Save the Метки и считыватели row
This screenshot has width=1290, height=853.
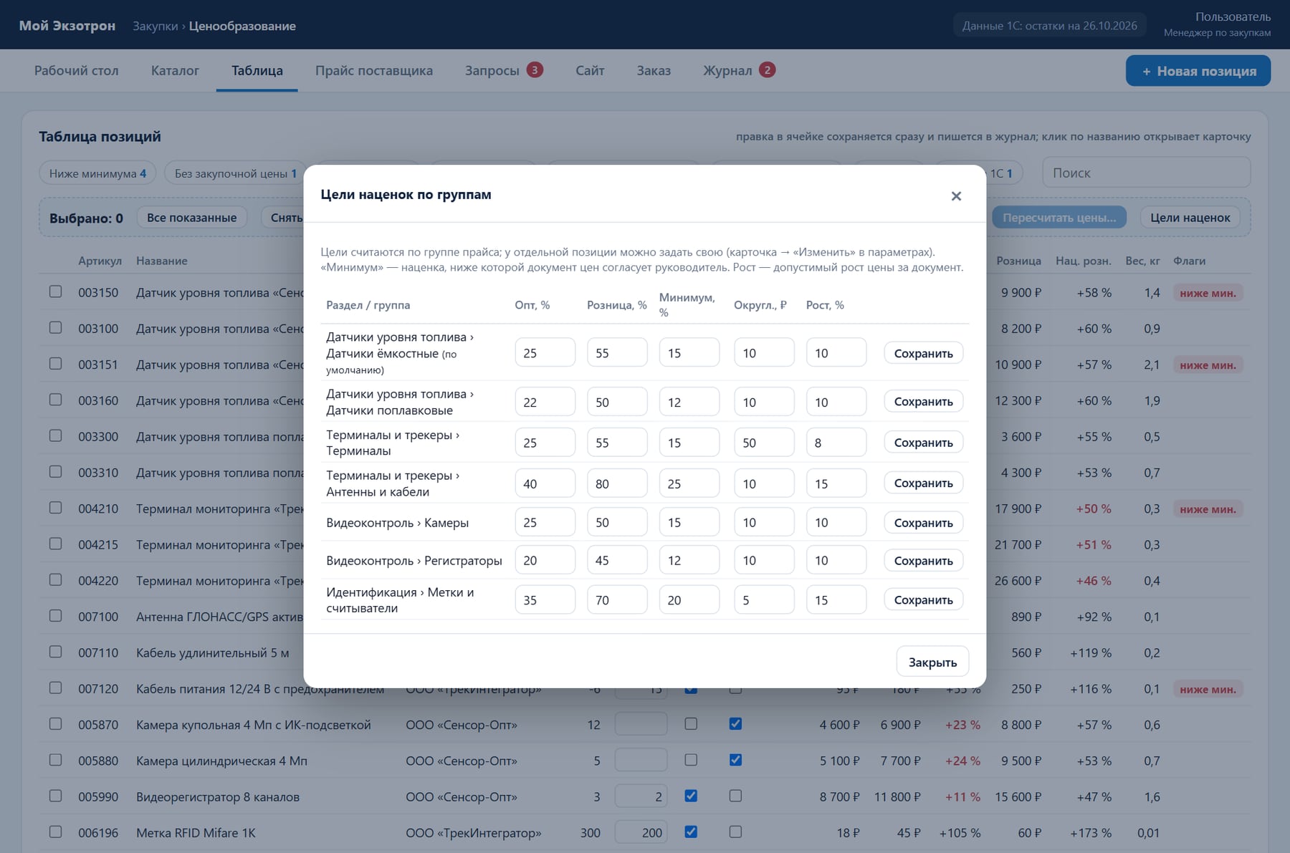923,600
